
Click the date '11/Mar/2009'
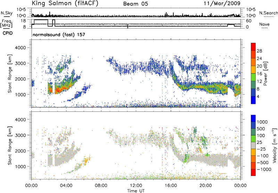222,3
